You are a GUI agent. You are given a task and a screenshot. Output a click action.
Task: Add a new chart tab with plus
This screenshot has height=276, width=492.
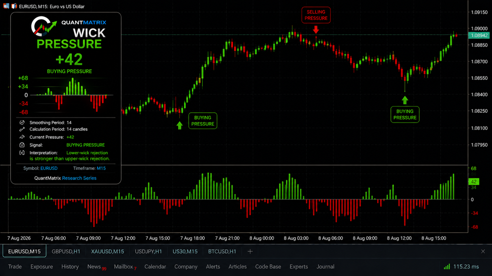coord(250,251)
